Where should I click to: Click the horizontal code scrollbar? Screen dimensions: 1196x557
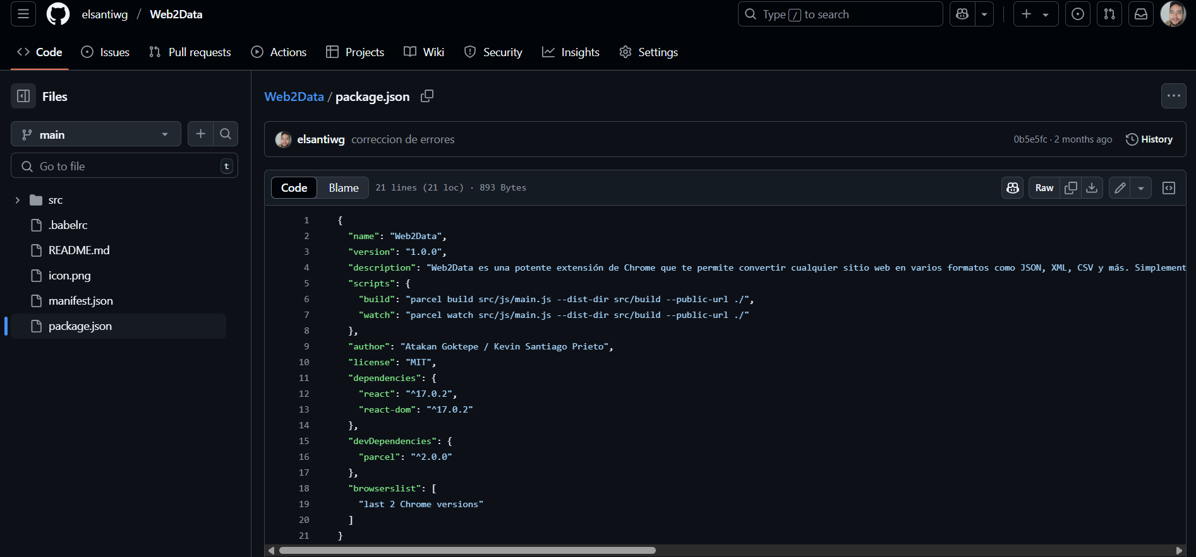pos(468,551)
